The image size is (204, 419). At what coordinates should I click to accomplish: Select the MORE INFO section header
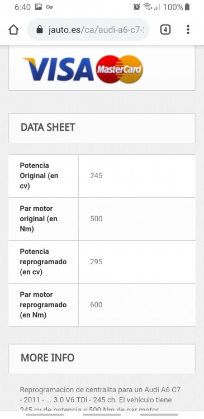[x=102, y=359]
